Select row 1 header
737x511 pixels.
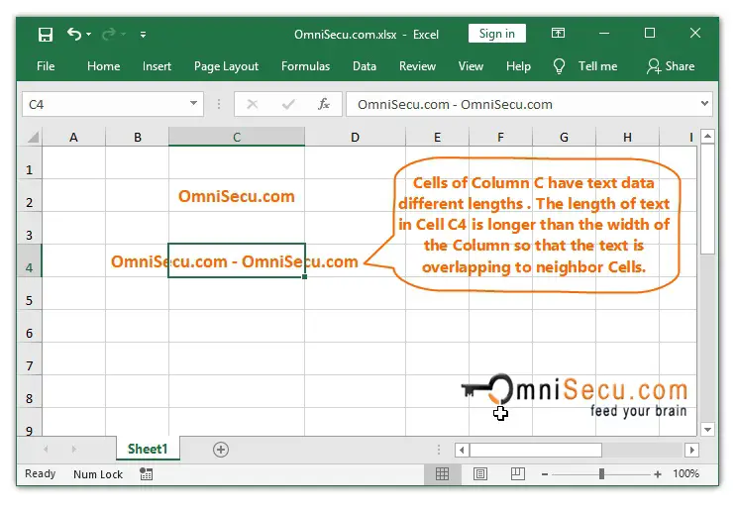click(29, 162)
